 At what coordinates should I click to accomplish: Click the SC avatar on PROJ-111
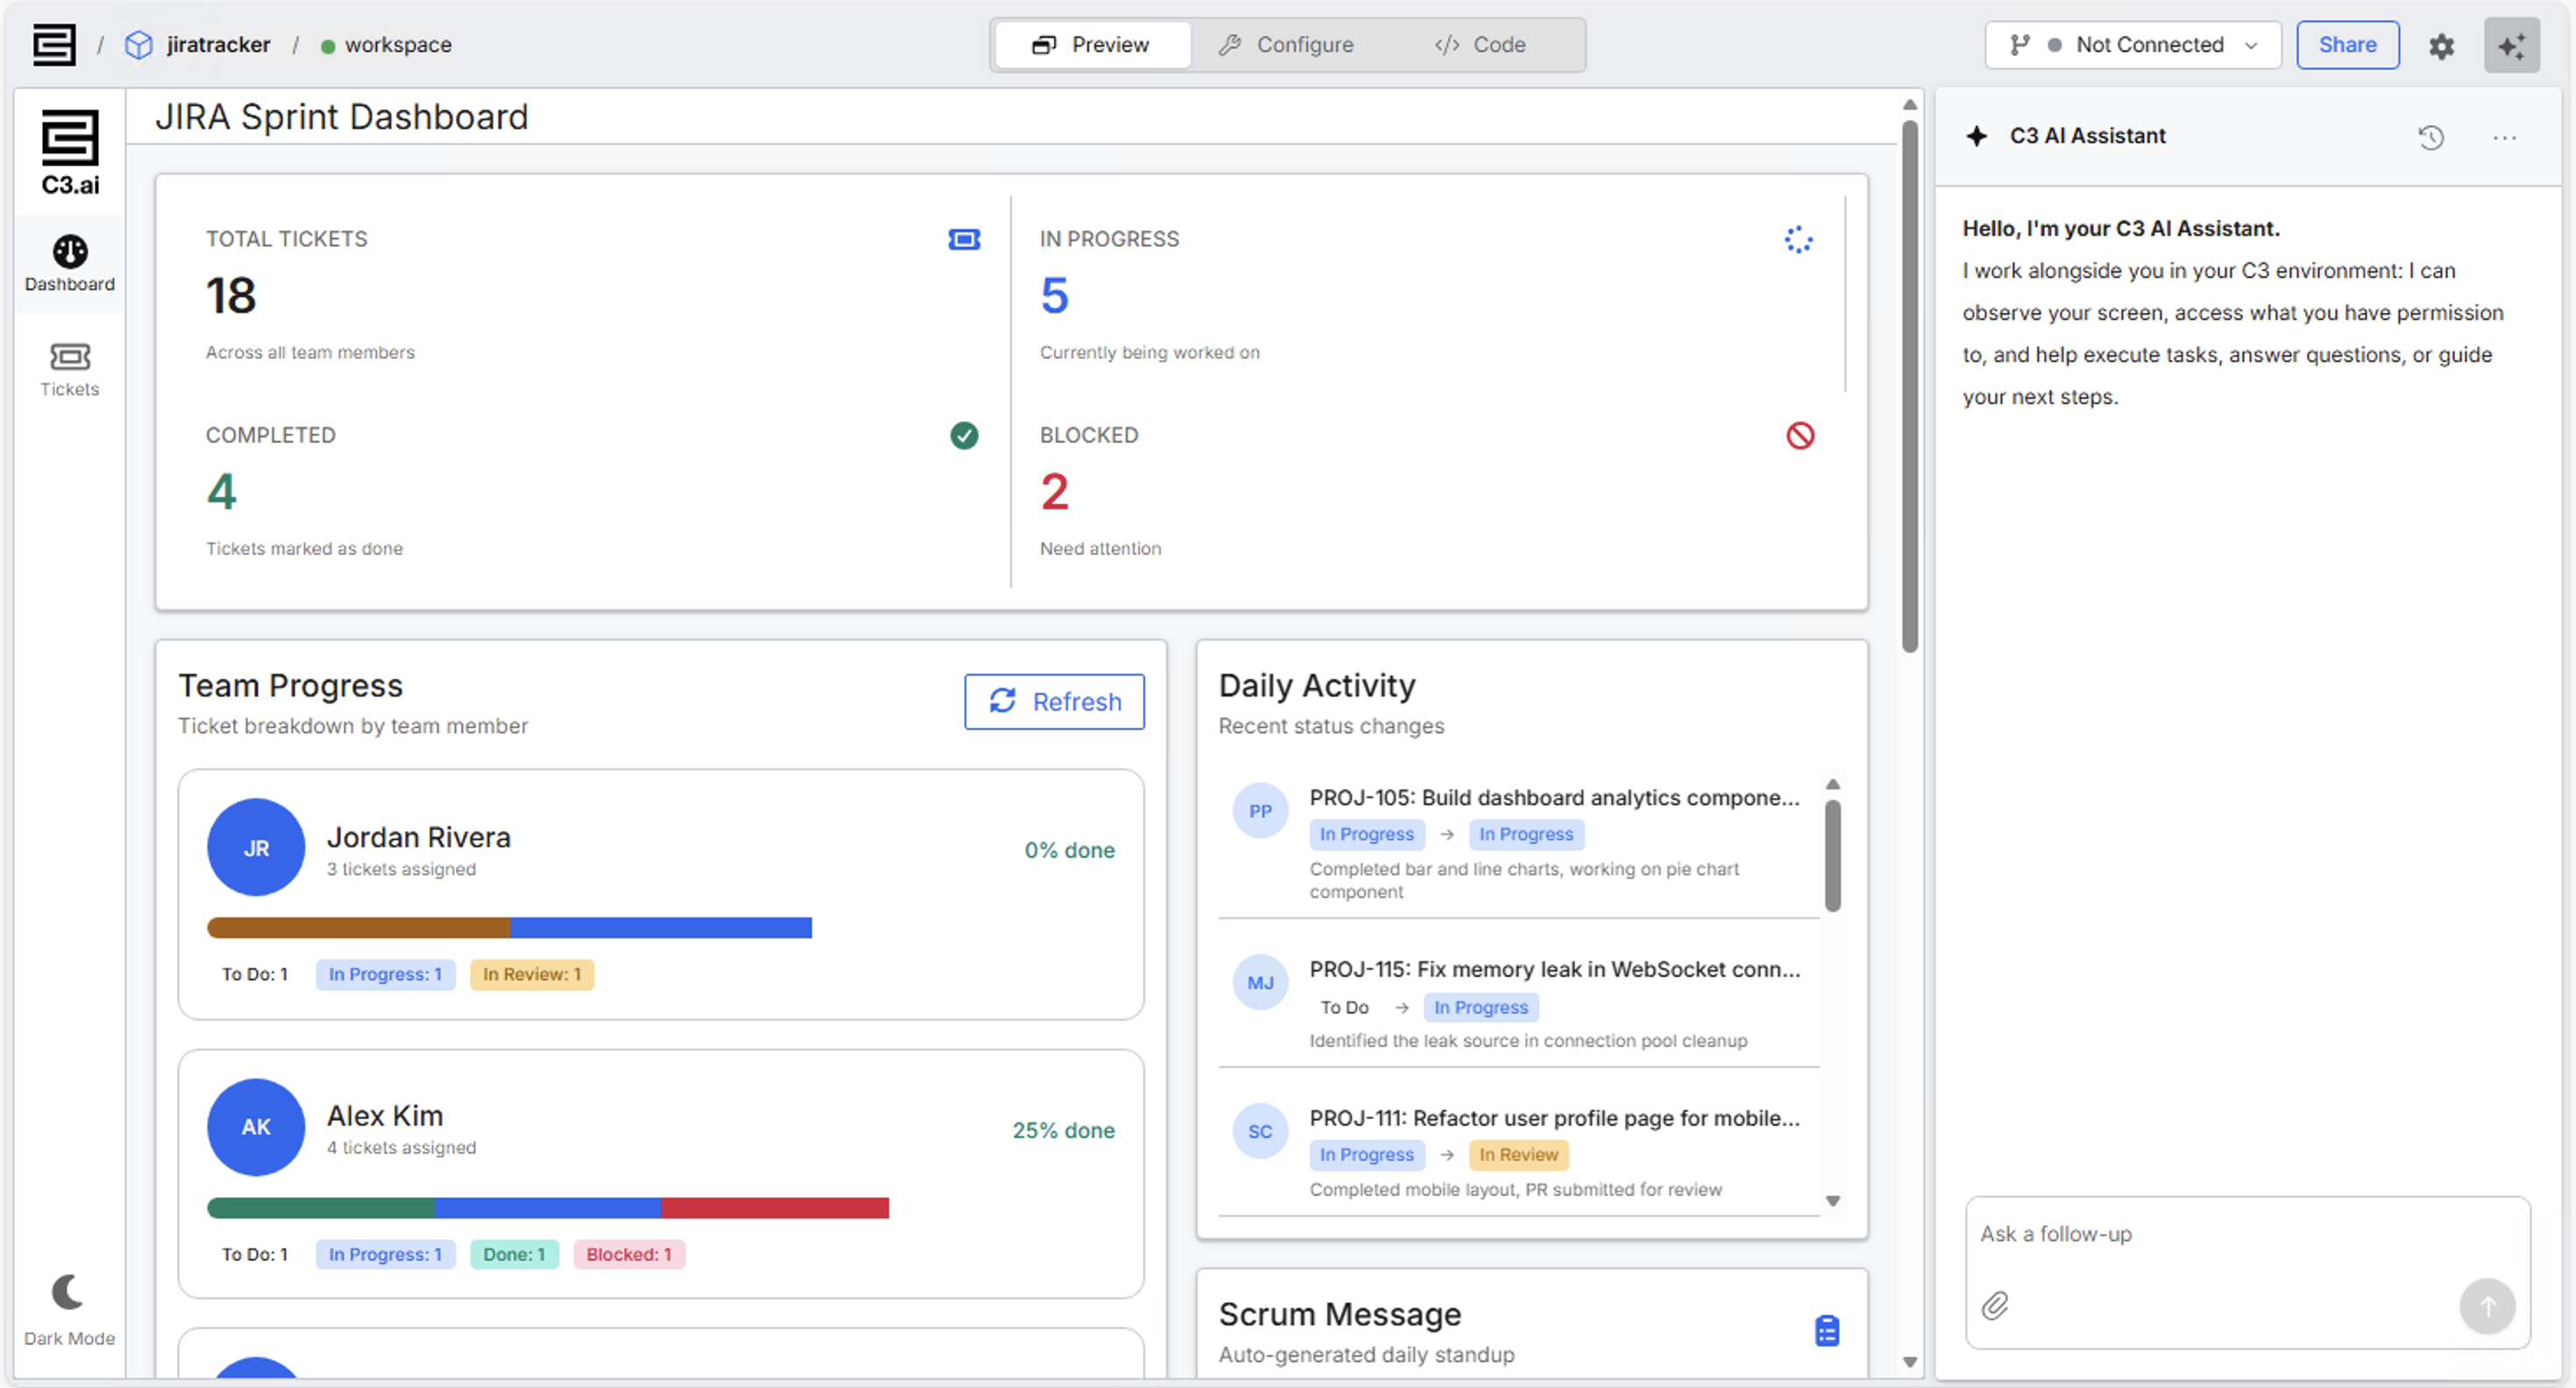point(1260,1130)
